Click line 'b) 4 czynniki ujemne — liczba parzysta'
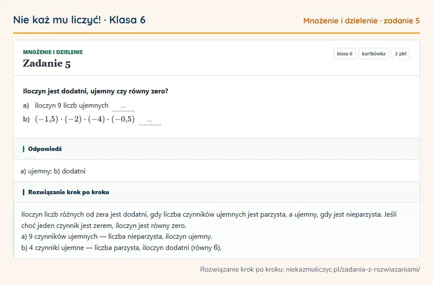The width and height of the screenshot is (433, 285). pyautogui.click(x=122, y=248)
